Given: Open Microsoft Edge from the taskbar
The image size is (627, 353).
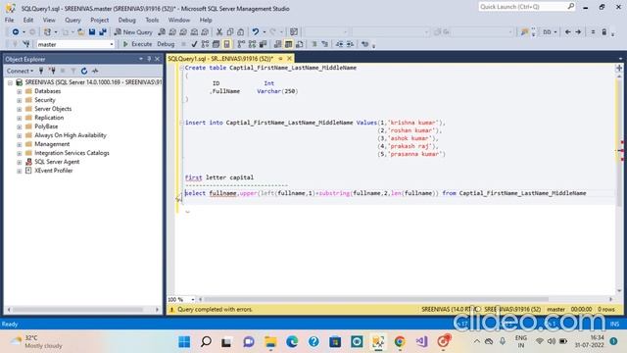Looking at the screenshot, I should pos(292,341).
